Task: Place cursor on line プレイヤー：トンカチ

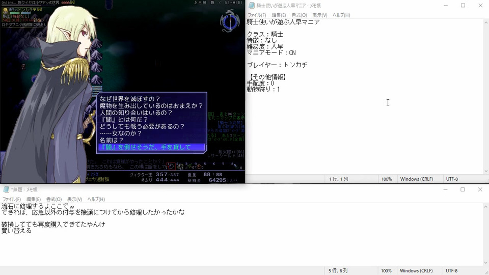Action: pos(277,65)
